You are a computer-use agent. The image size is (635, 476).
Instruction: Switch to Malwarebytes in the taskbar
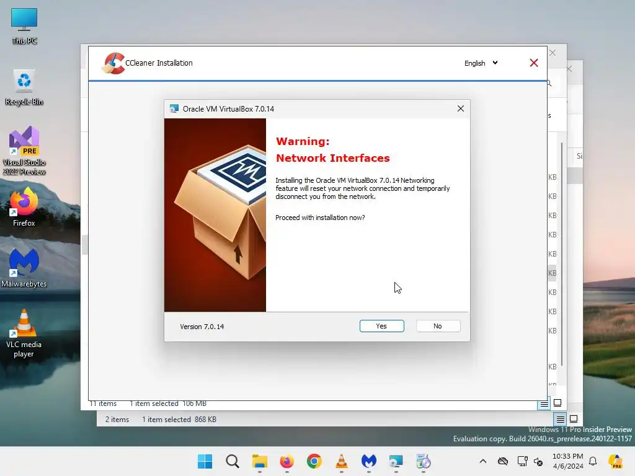(369, 461)
